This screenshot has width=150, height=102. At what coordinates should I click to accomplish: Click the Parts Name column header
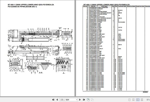point(104,6)
